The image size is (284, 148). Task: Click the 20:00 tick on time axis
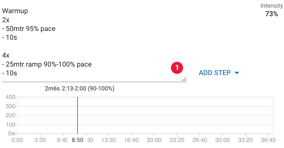pyautogui.click(x=154, y=140)
